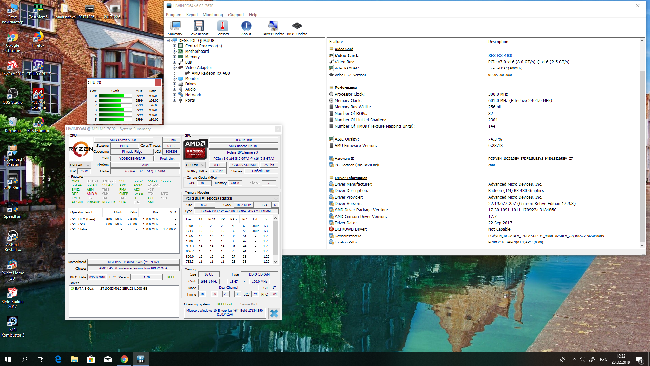650x366 pixels.
Task: Open the About info icon
Action: tap(246, 27)
